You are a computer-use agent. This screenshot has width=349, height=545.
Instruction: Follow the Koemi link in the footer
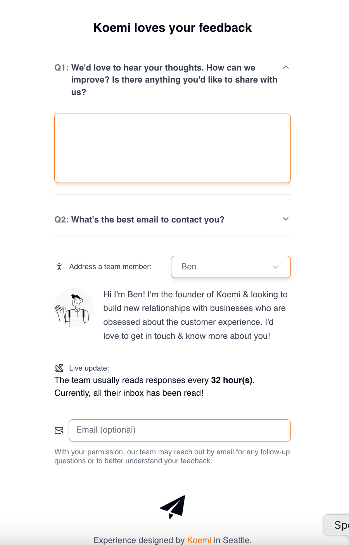(199, 540)
